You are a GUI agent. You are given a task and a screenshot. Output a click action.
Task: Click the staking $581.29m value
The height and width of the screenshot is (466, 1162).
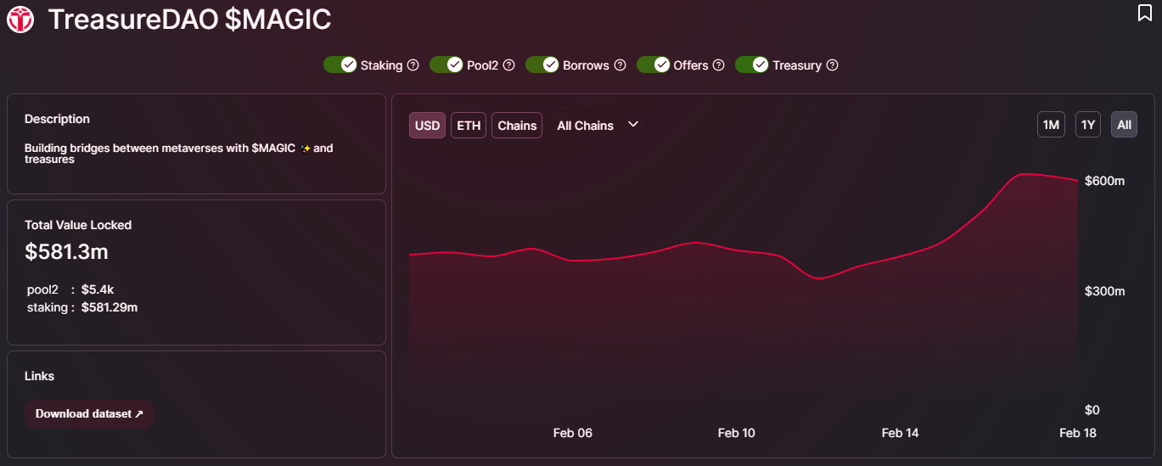tap(109, 307)
